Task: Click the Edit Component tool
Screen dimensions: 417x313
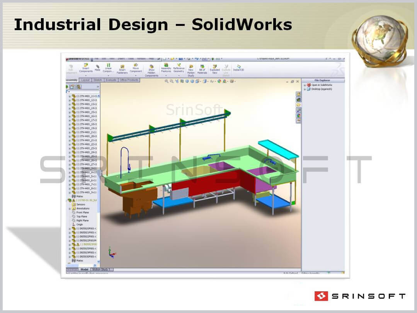Action: pos(71,69)
